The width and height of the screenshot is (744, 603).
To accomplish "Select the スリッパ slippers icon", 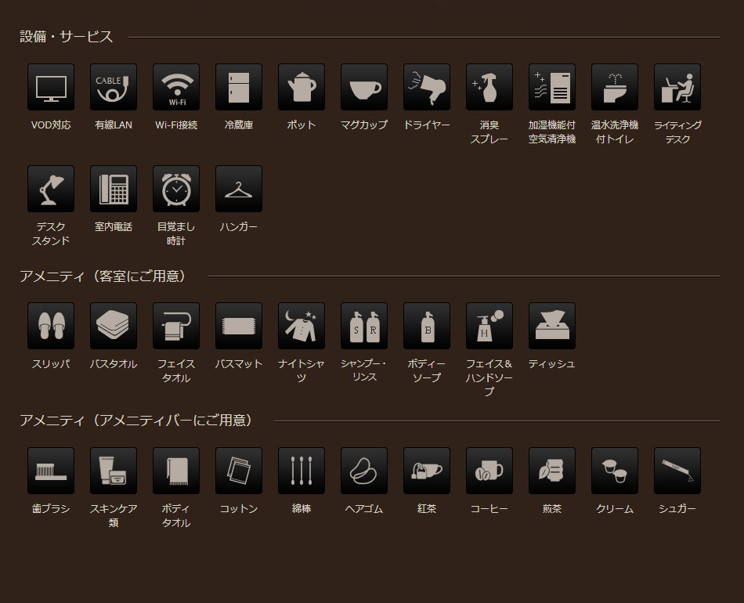I will pyautogui.click(x=51, y=326).
